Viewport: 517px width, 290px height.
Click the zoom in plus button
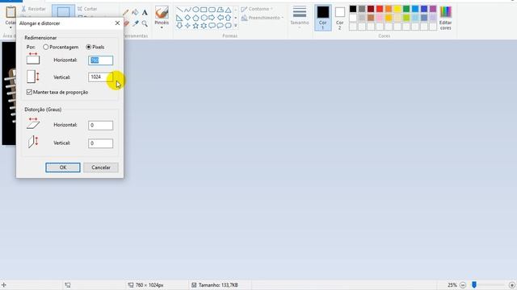tap(512, 285)
